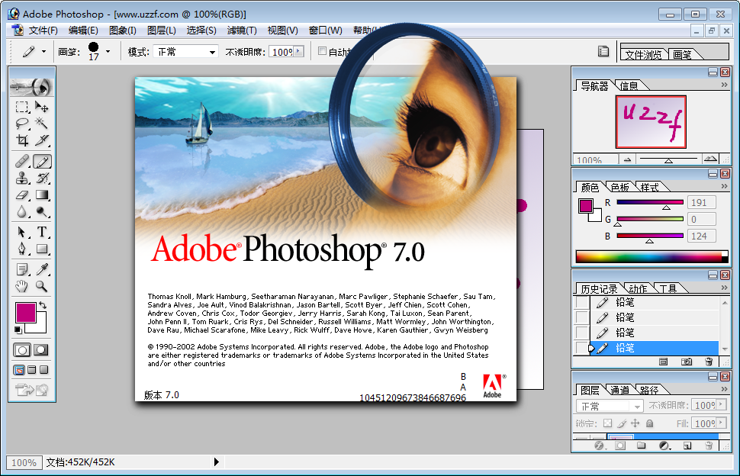Select the Lasso tool
The height and width of the screenshot is (476, 740).
(21, 124)
